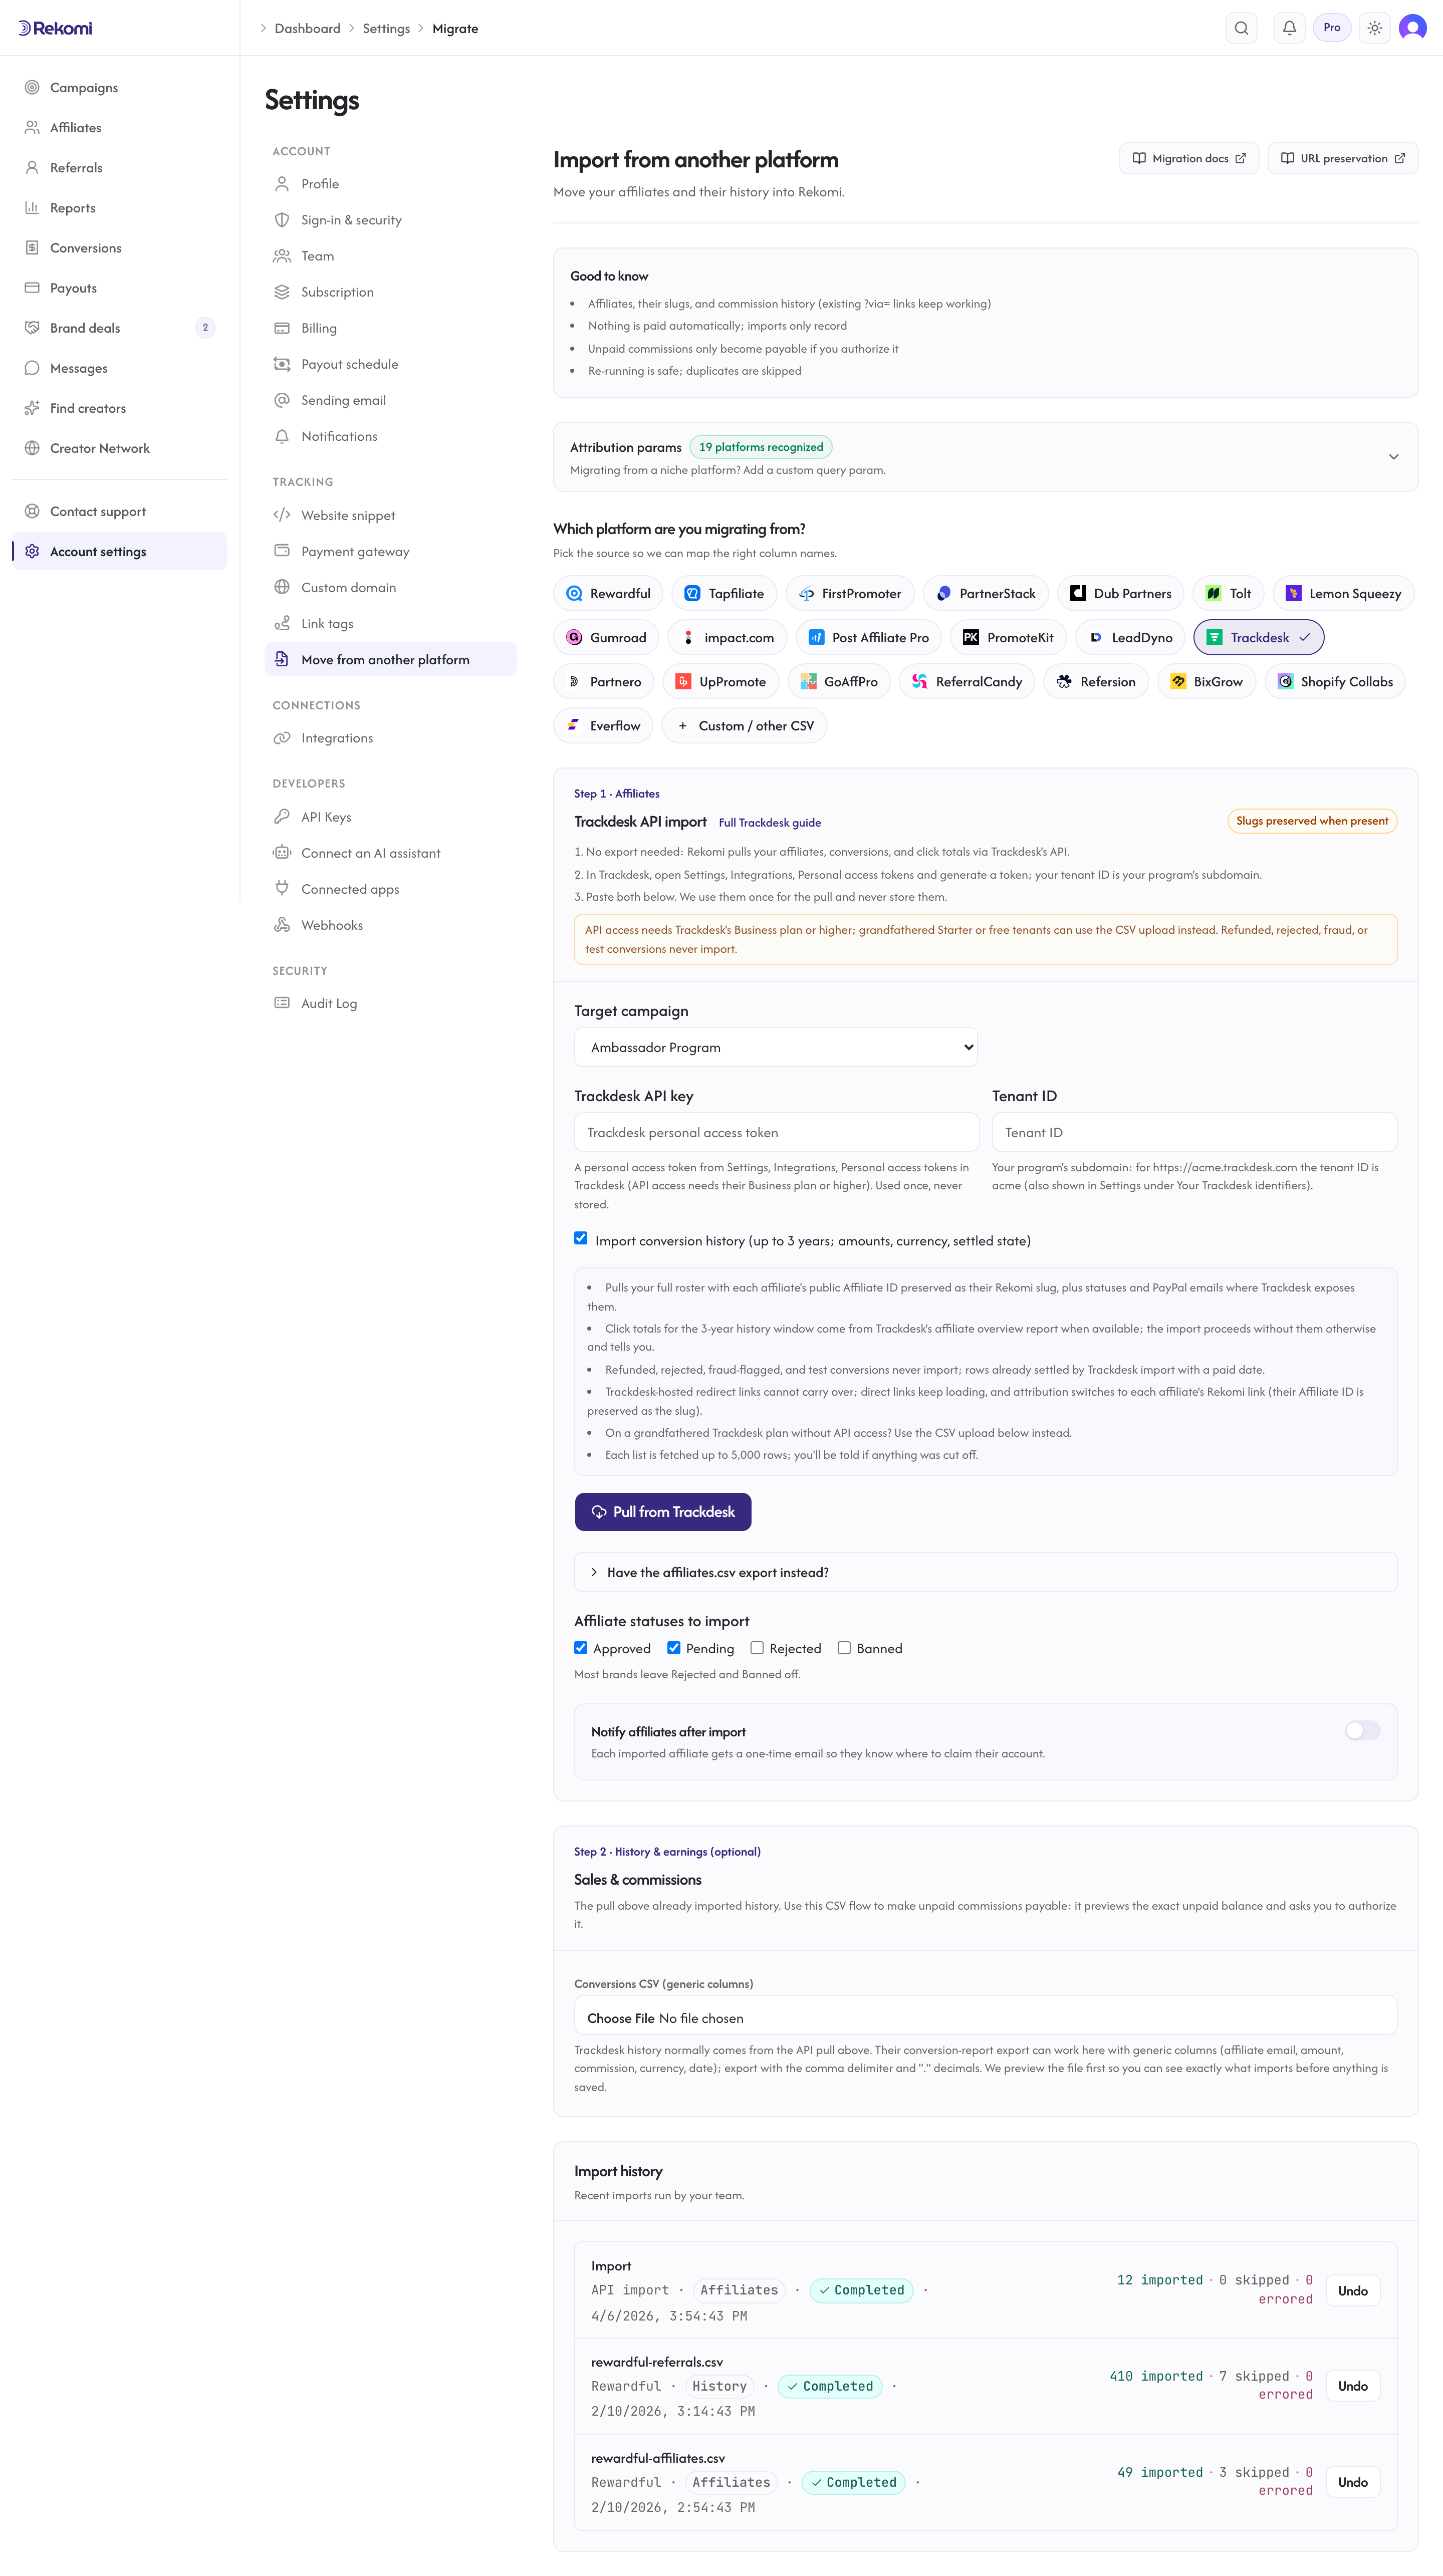The width and height of the screenshot is (1443, 2576).
Task: Select Gumroad platform chip
Action: pos(606,637)
